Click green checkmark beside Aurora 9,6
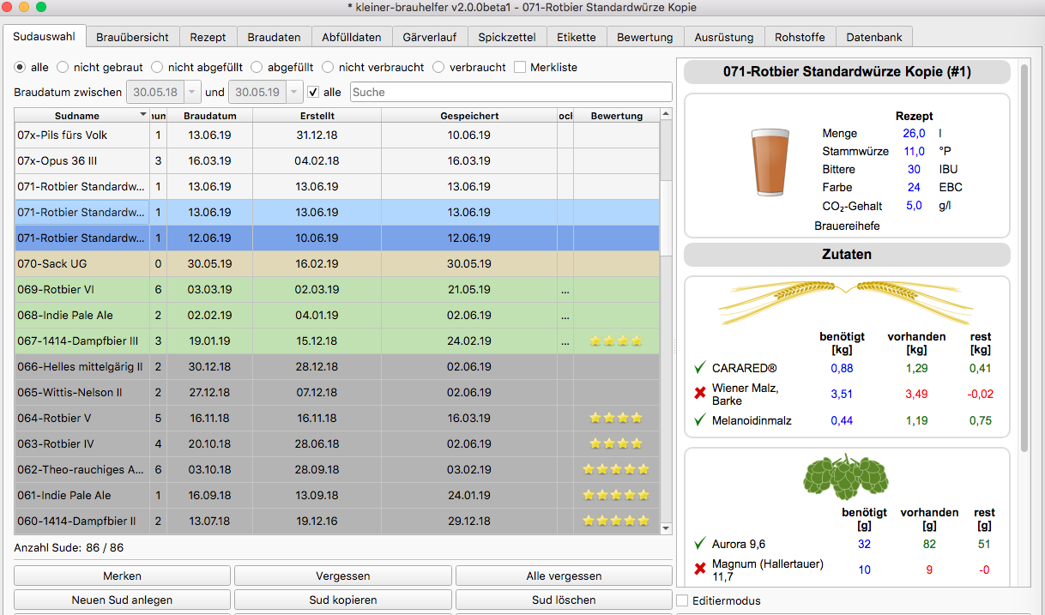Viewport: 1045px width, 615px height. point(700,544)
